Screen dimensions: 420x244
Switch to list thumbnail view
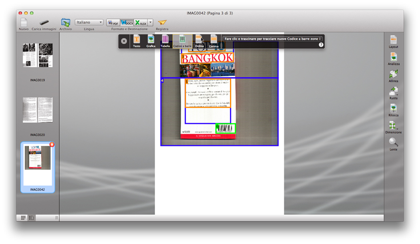(32, 218)
